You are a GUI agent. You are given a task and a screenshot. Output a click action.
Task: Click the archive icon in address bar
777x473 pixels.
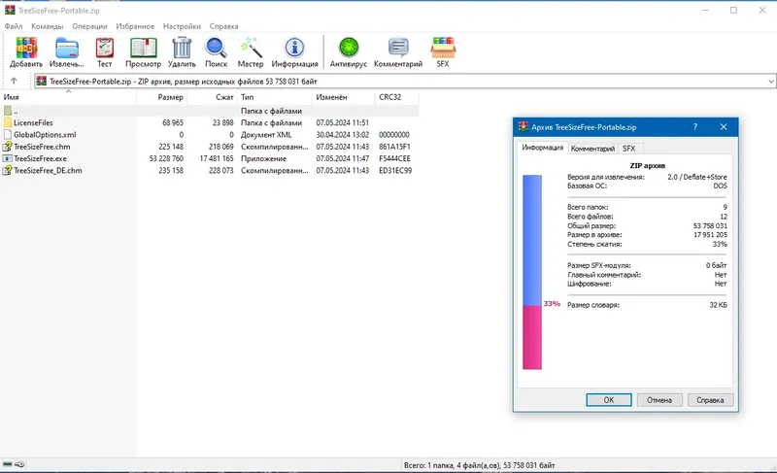tap(42, 82)
